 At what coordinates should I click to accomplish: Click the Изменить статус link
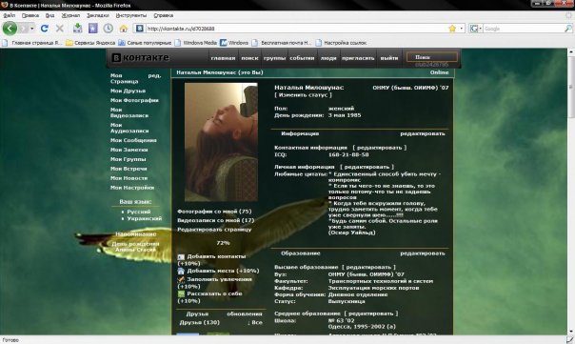[x=303, y=95]
